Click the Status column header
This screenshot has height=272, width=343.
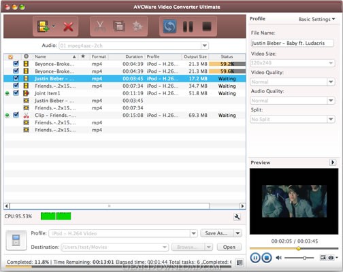(227, 56)
